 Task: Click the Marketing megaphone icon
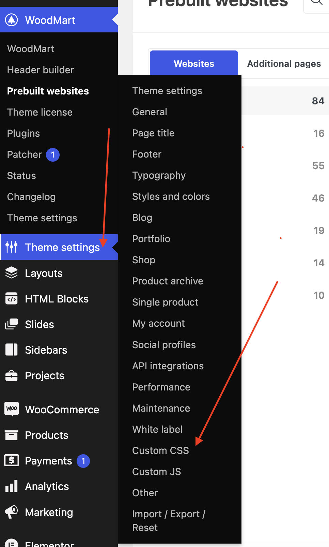tap(12, 512)
